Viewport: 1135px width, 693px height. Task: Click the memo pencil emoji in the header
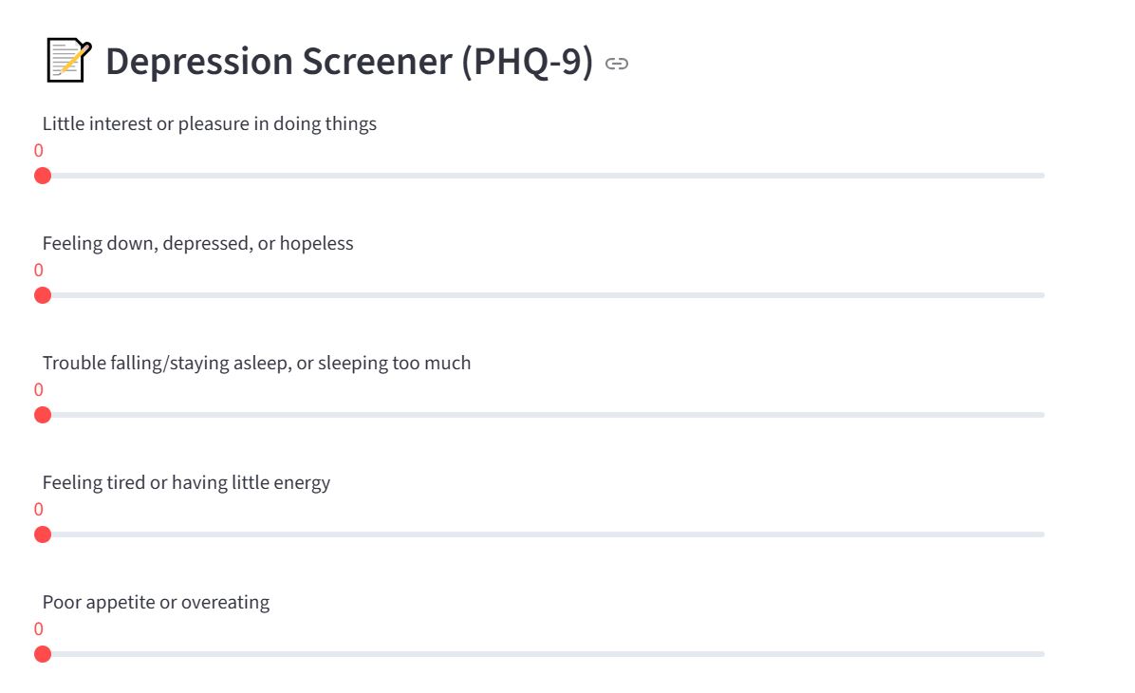coord(68,62)
